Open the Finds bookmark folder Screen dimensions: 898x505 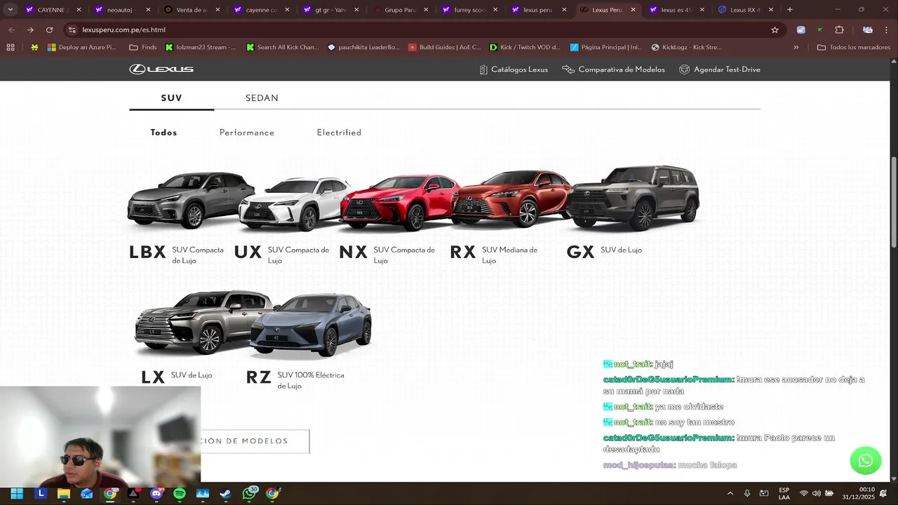point(143,47)
